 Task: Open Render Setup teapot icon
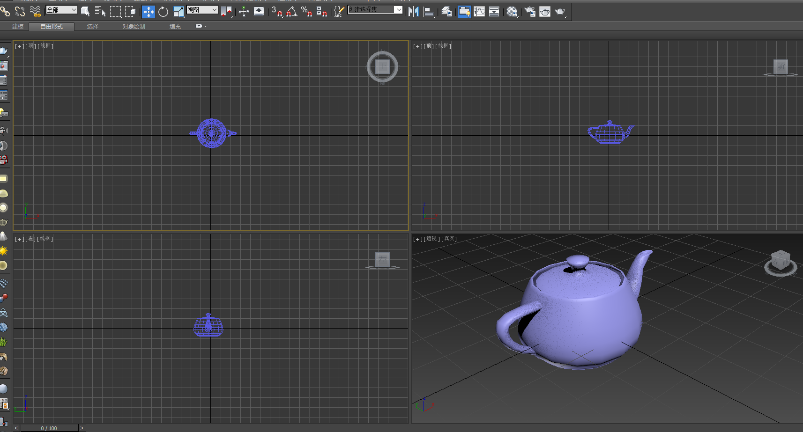tap(529, 12)
